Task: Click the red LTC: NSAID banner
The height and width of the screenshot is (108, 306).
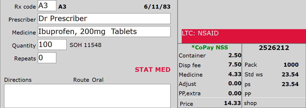Action: tap(244, 36)
